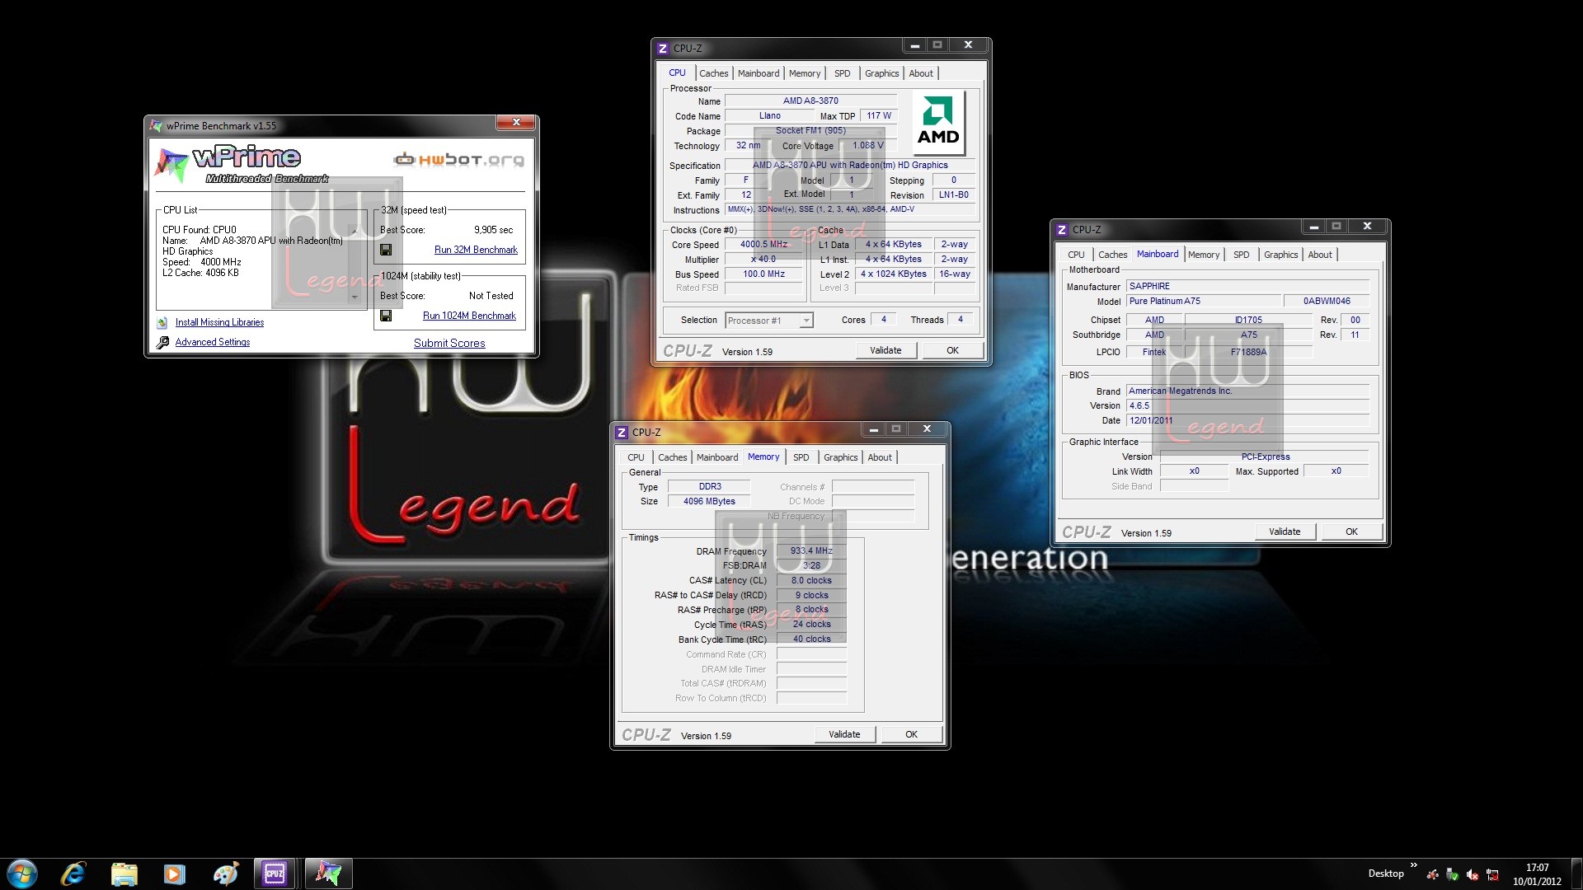This screenshot has width=1583, height=890.
Task: Open Memory tab in the Mainboard window
Action: 1204,255
